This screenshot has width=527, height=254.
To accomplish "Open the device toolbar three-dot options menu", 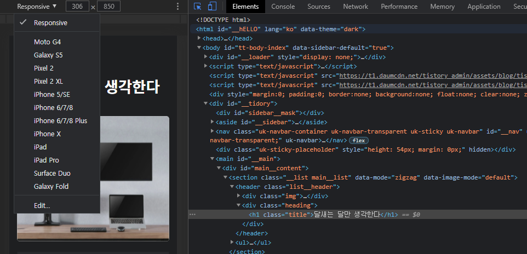I will pyautogui.click(x=178, y=7).
